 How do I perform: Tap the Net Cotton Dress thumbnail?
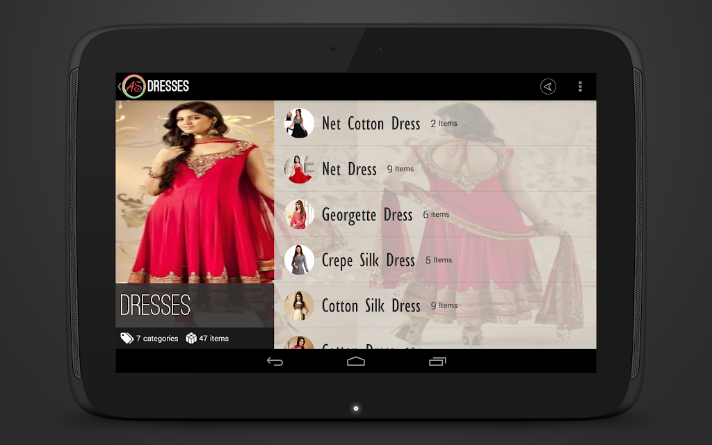coord(299,123)
